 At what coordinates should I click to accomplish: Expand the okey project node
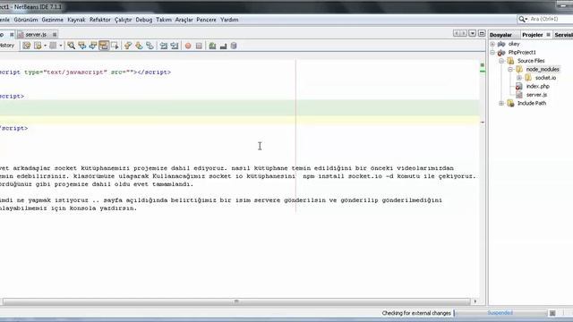(492, 44)
